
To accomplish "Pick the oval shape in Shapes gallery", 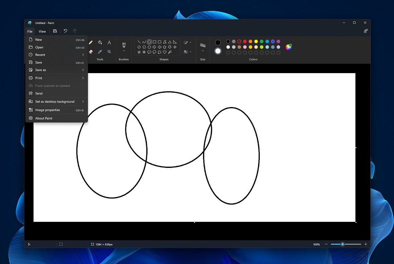I will (x=149, y=42).
